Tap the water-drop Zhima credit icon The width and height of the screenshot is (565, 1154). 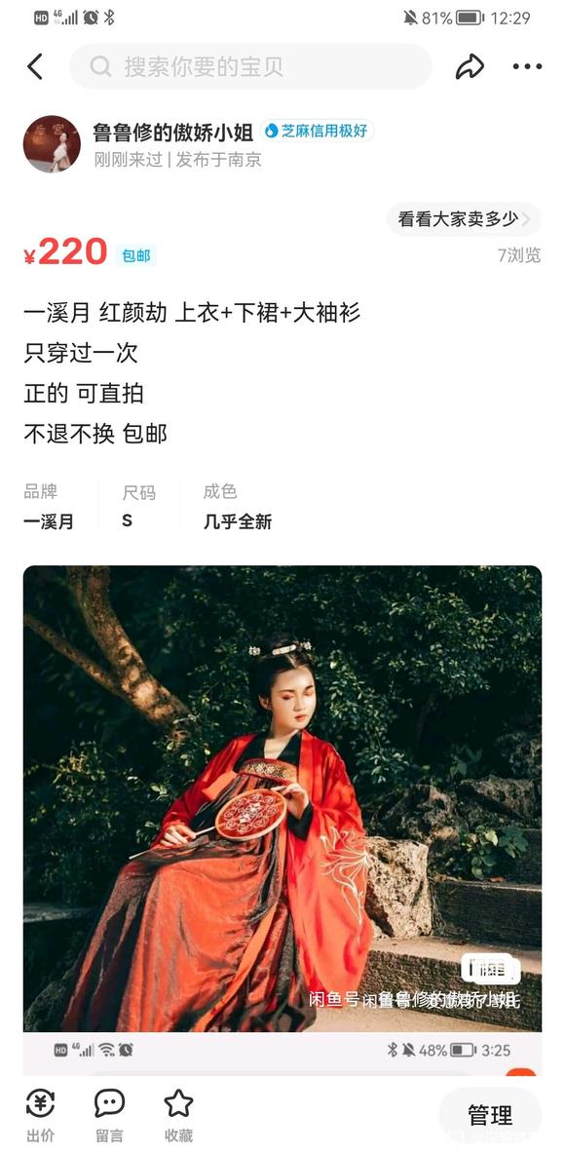click(x=272, y=131)
